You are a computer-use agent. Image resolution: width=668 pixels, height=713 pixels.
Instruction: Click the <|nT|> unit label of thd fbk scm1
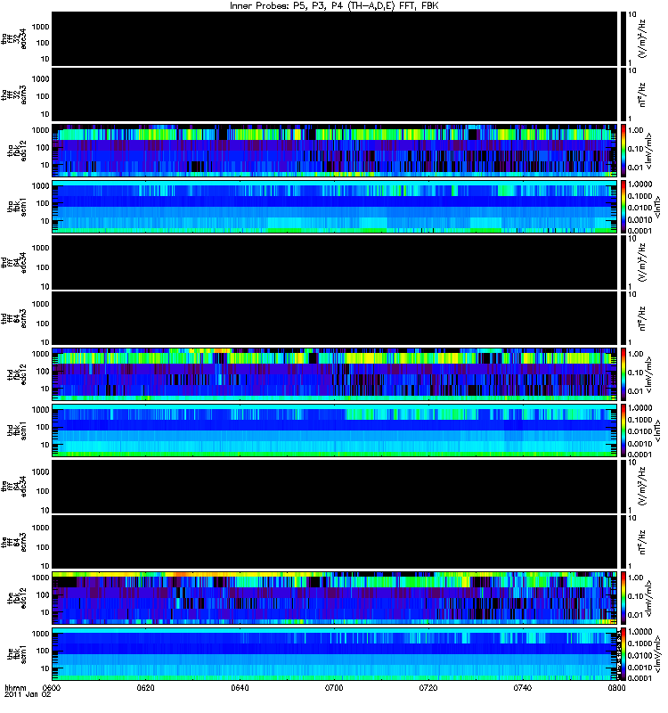657,430
